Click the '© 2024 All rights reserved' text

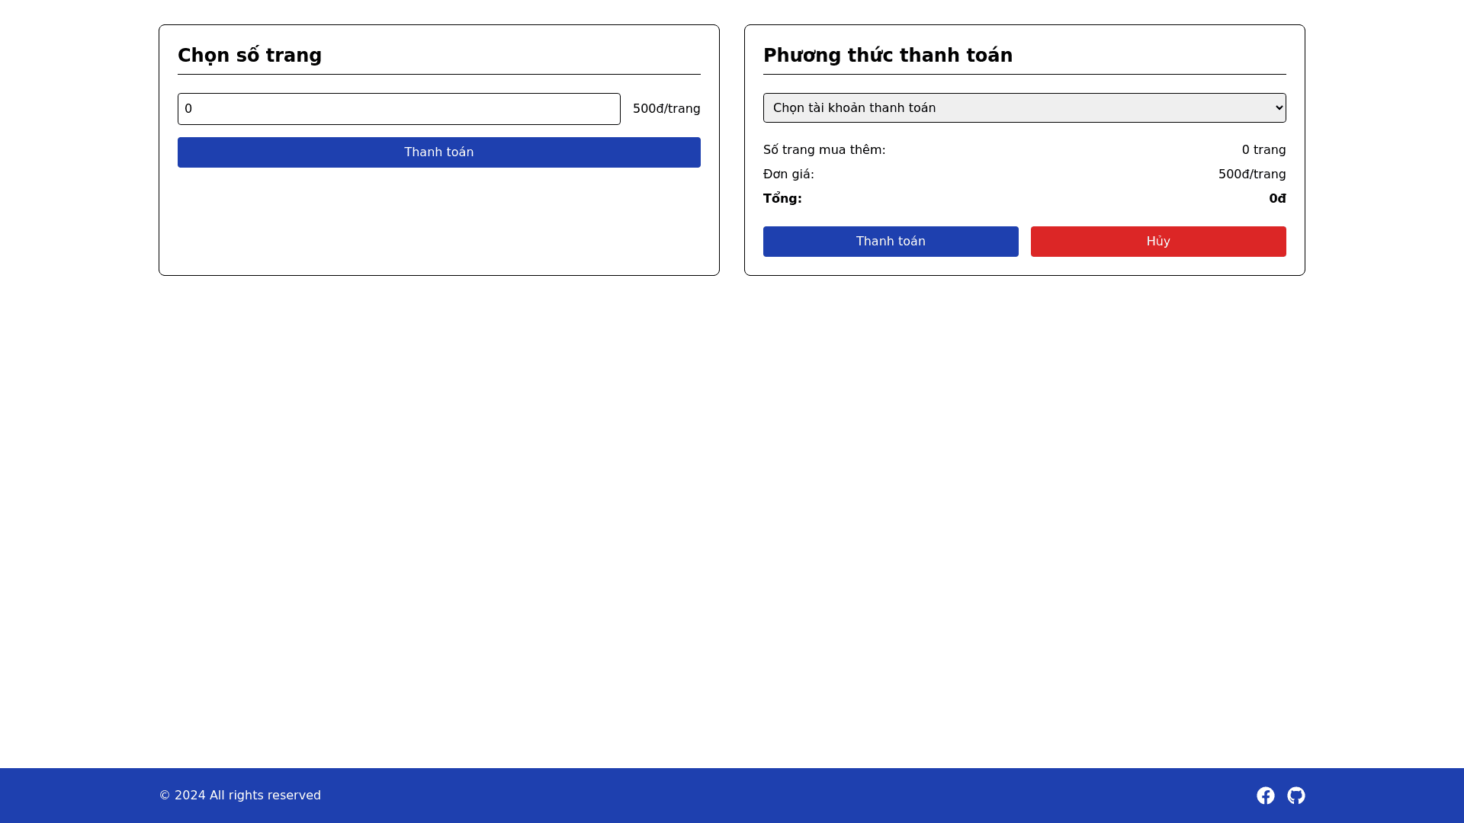[239, 796]
